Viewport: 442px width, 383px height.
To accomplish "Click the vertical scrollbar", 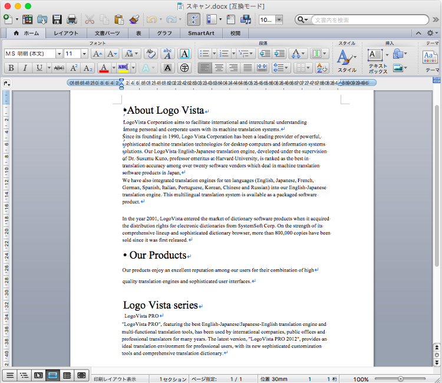I will coord(437,186).
